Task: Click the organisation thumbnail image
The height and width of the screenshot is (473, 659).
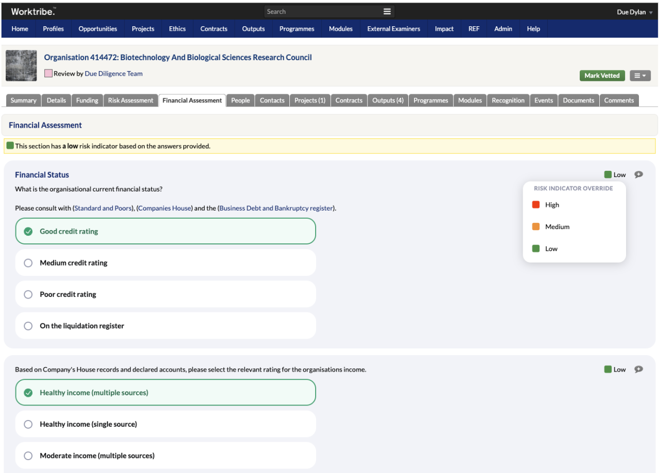Action: pyautogui.click(x=22, y=65)
